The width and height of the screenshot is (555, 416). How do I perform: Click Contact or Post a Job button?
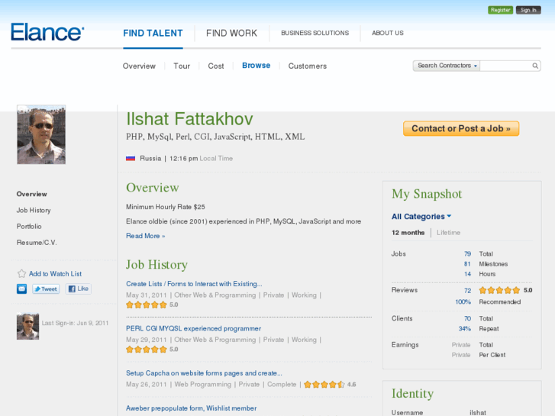[x=461, y=128]
